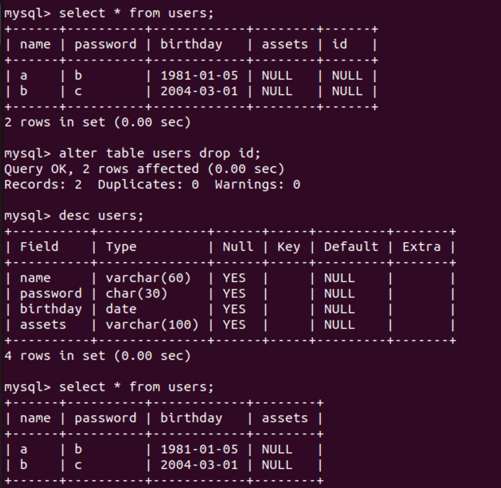Click the 'Key' column header
The image size is (501, 488).
288,247
